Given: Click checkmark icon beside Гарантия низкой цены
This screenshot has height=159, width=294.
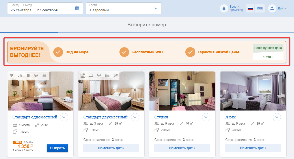Looking at the screenshot, I should tap(190, 52).
